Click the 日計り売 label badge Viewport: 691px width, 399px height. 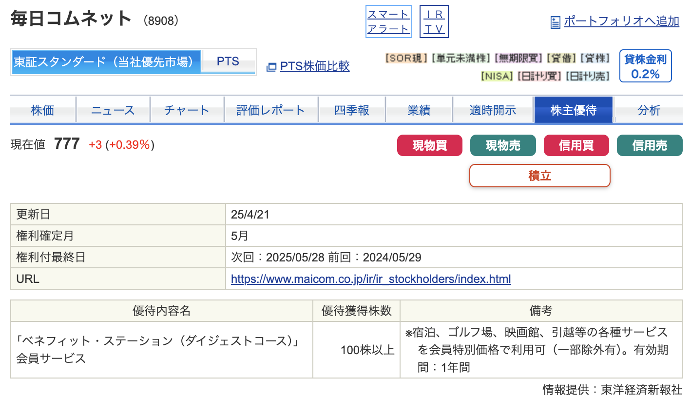tap(587, 76)
